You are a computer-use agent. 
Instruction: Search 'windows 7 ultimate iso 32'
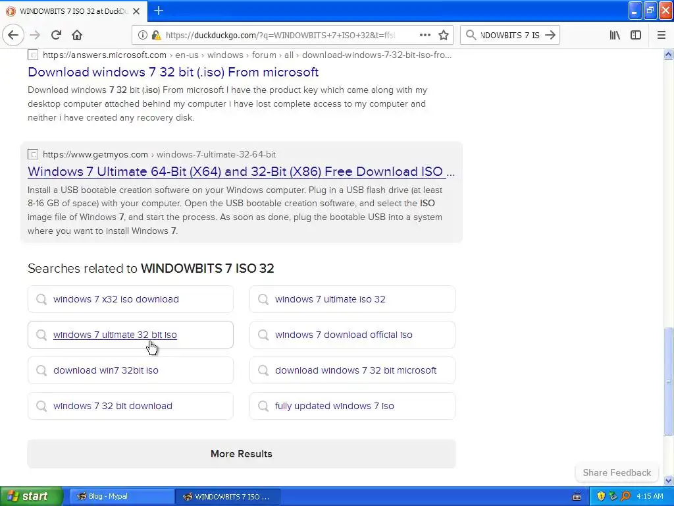353,299
